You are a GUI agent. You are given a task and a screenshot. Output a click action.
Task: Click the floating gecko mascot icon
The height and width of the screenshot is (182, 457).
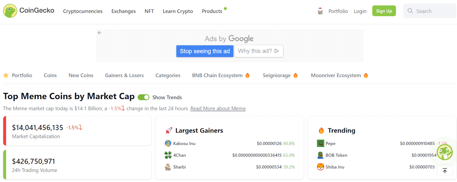click(x=444, y=152)
